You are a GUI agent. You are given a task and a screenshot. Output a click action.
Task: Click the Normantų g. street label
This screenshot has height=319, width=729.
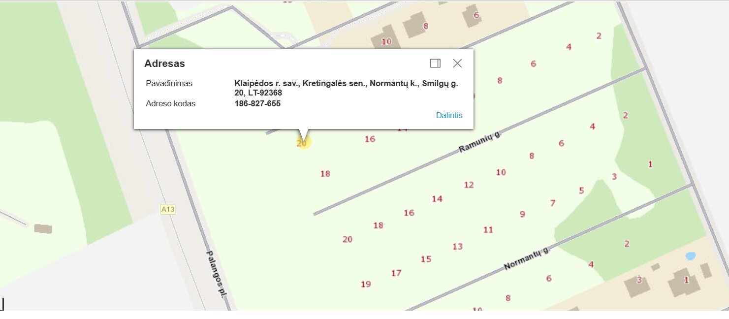[x=526, y=259]
